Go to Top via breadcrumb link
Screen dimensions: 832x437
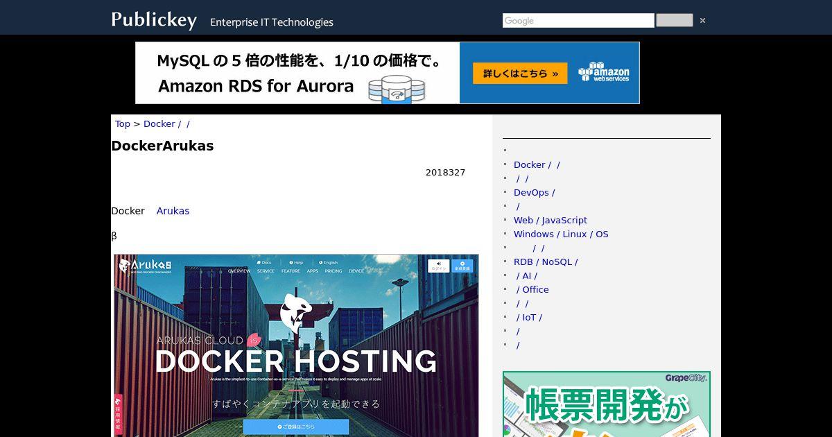(123, 123)
